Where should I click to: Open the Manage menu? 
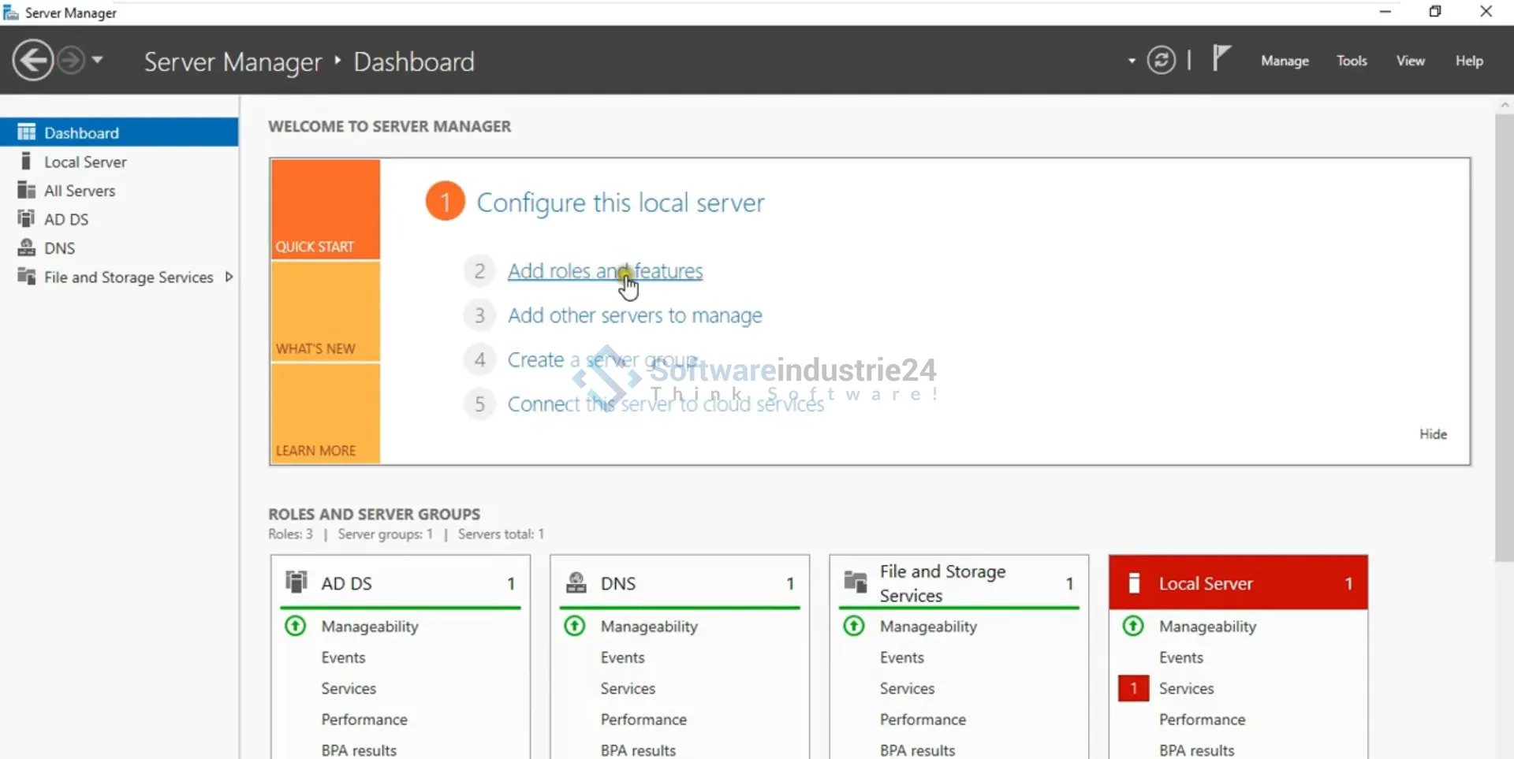[1285, 61]
